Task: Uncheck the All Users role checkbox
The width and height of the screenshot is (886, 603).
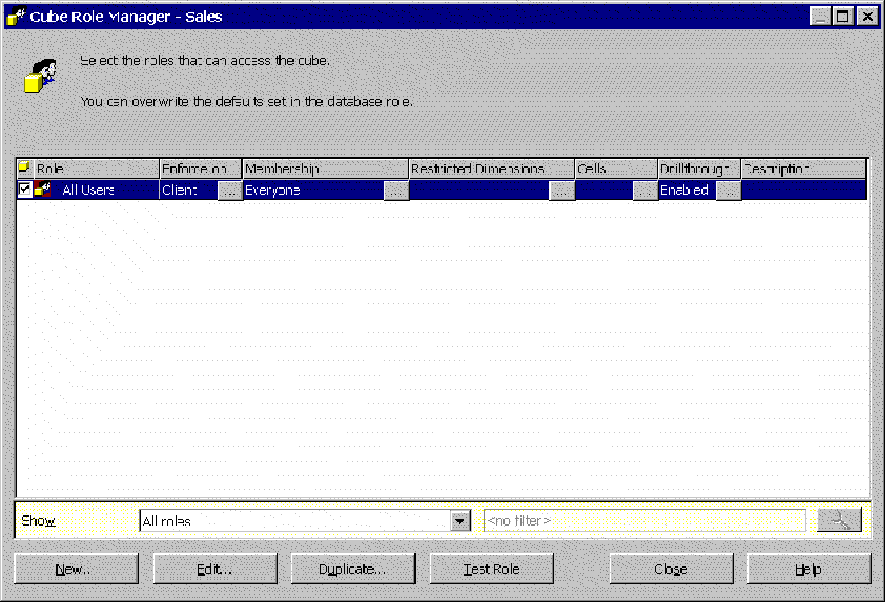Action: click(x=24, y=189)
